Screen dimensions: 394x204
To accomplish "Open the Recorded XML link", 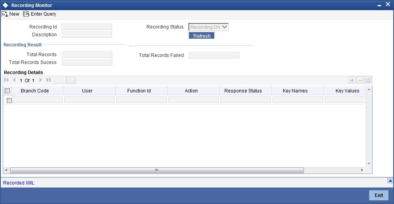I will [19, 183].
